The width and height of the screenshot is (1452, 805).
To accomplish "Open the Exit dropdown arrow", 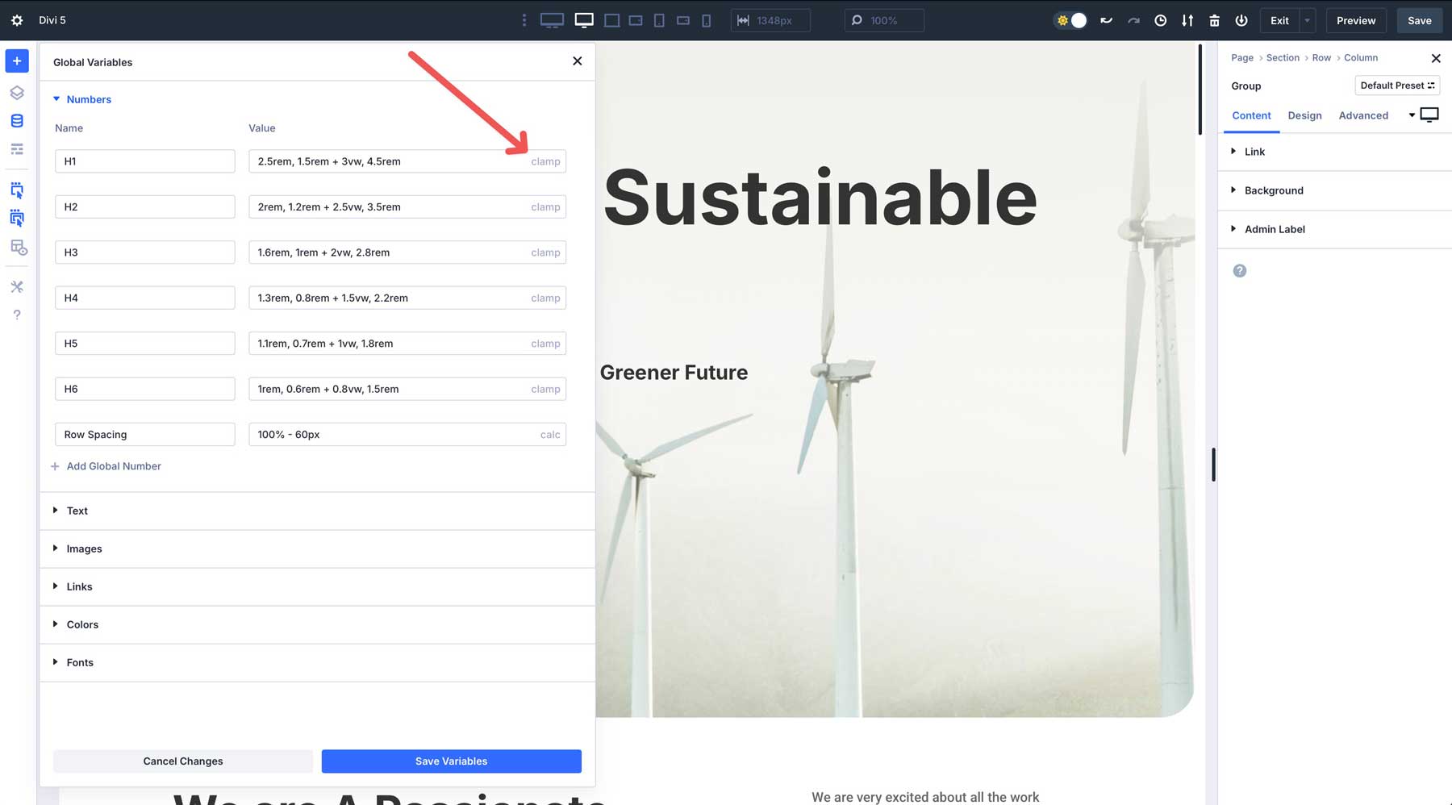I will (x=1308, y=20).
